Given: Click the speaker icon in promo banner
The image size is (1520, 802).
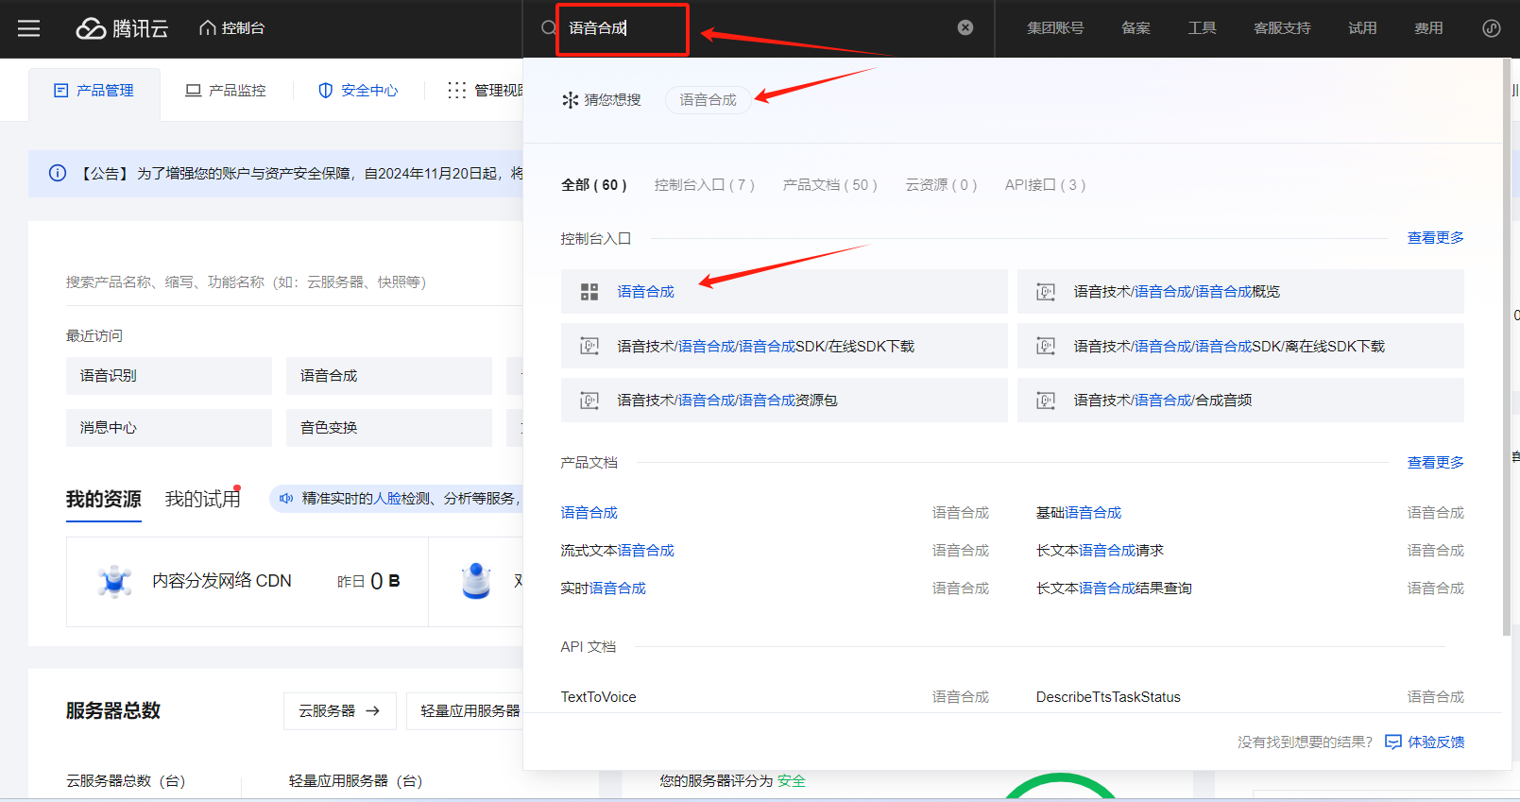Looking at the screenshot, I should click(x=286, y=499).
